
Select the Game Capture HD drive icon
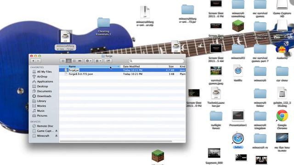282,4
